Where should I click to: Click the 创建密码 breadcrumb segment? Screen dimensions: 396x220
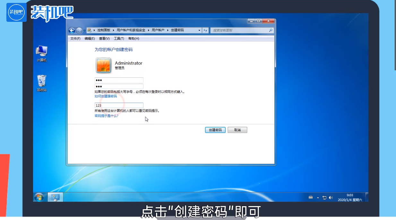pyautogui.click(x=177, y=30)
